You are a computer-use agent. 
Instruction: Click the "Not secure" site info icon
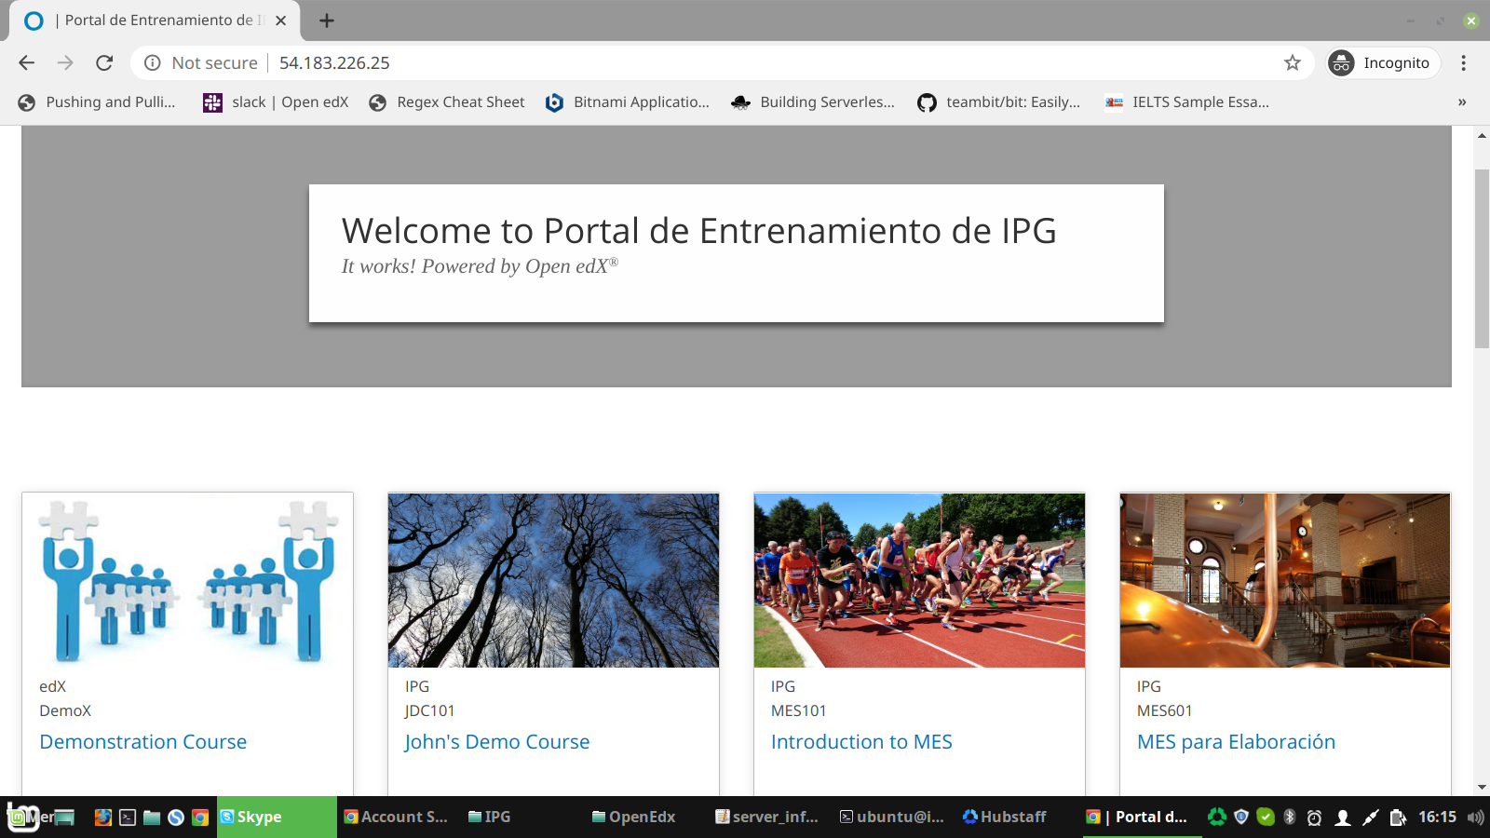coord(152,62)
